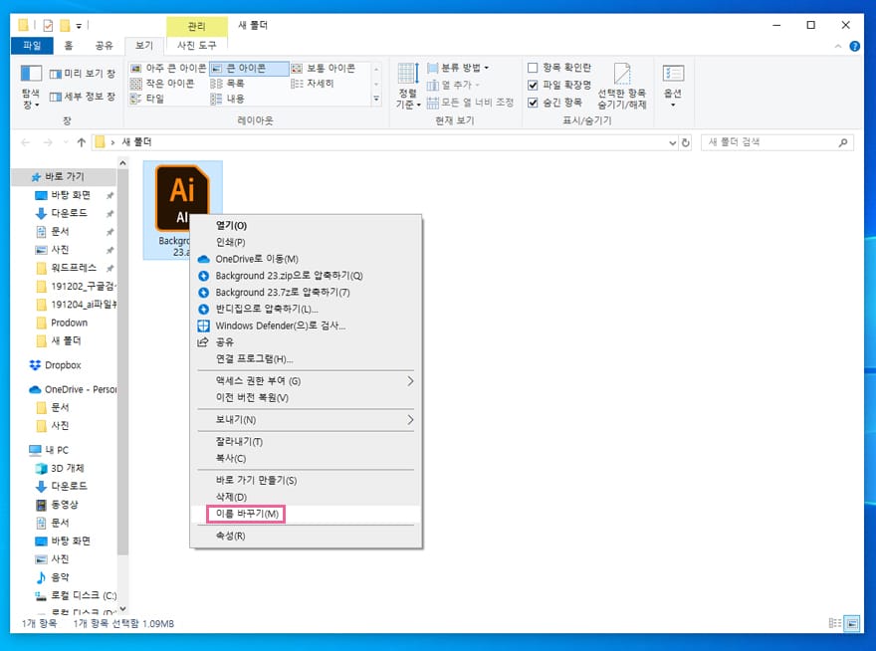
Task: Switch to the File (파일) tab
Action: (32, 45)
